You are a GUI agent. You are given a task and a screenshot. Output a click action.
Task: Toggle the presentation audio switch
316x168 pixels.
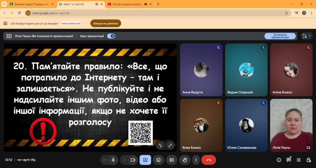(111, 36)
